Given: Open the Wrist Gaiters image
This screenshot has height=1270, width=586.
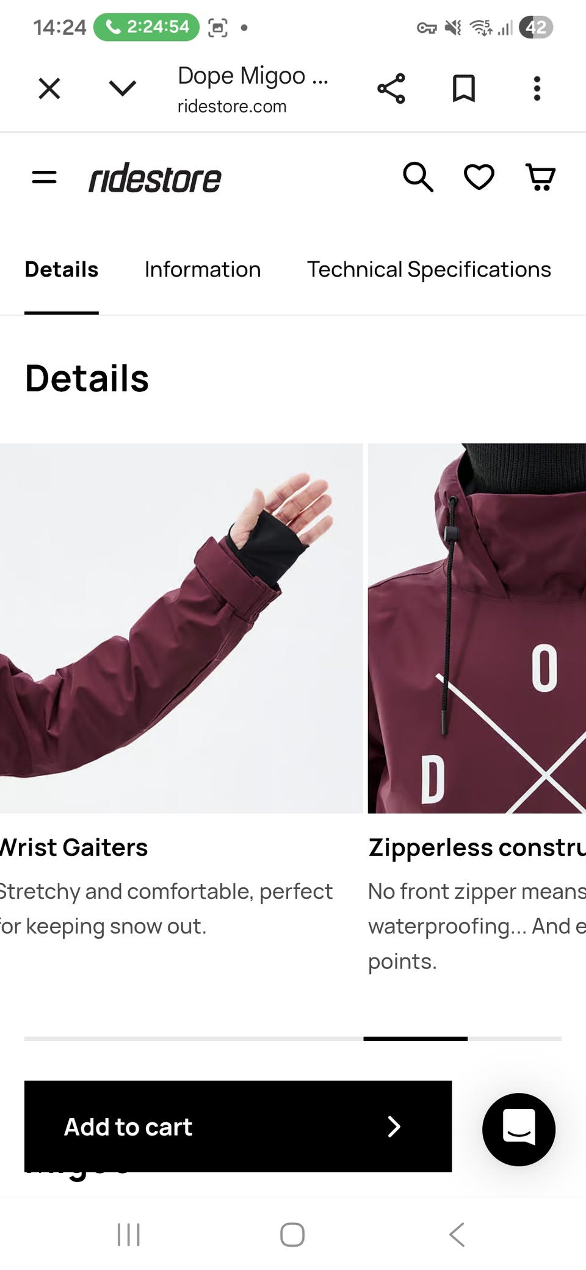Looking at the screenshot, I should pos(181,628).
